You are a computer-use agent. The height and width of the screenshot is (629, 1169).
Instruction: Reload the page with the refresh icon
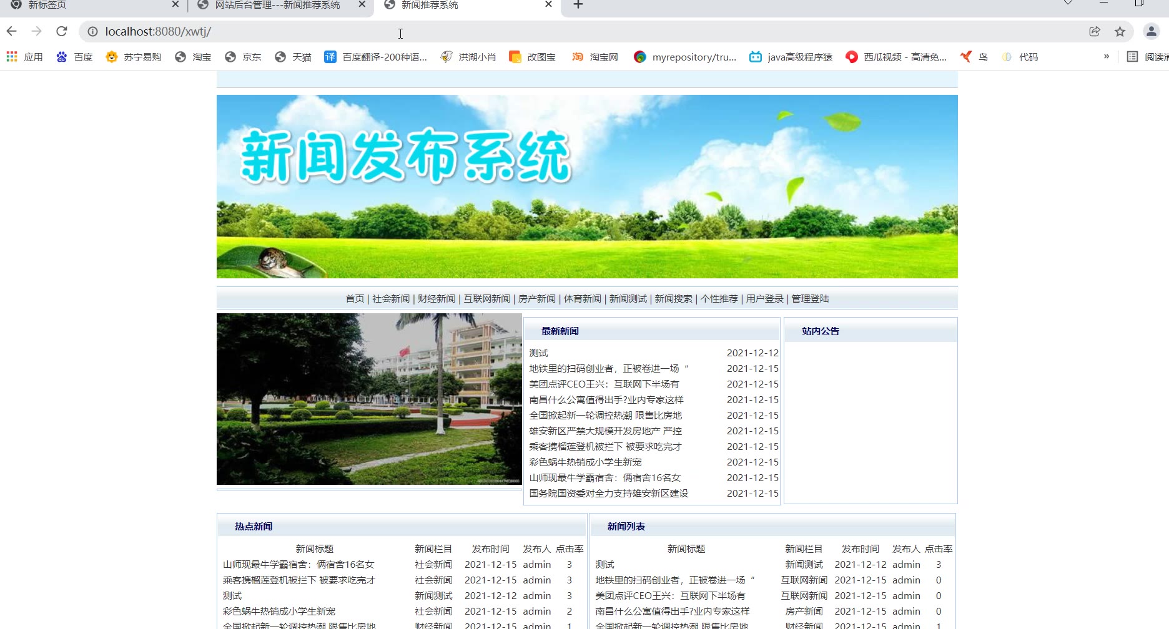(x=61, y=31)
